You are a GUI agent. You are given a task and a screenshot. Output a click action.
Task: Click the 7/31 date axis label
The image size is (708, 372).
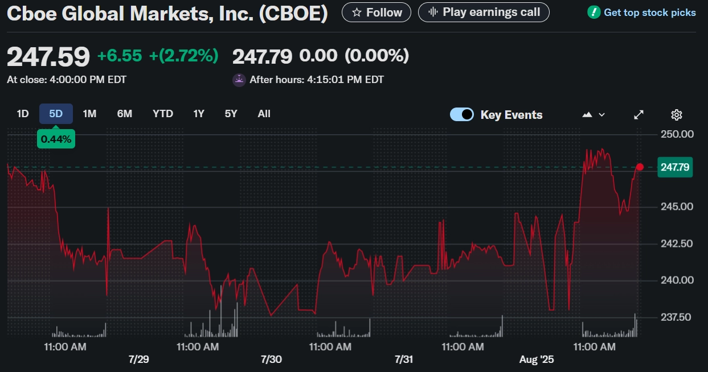coord(403,359)
